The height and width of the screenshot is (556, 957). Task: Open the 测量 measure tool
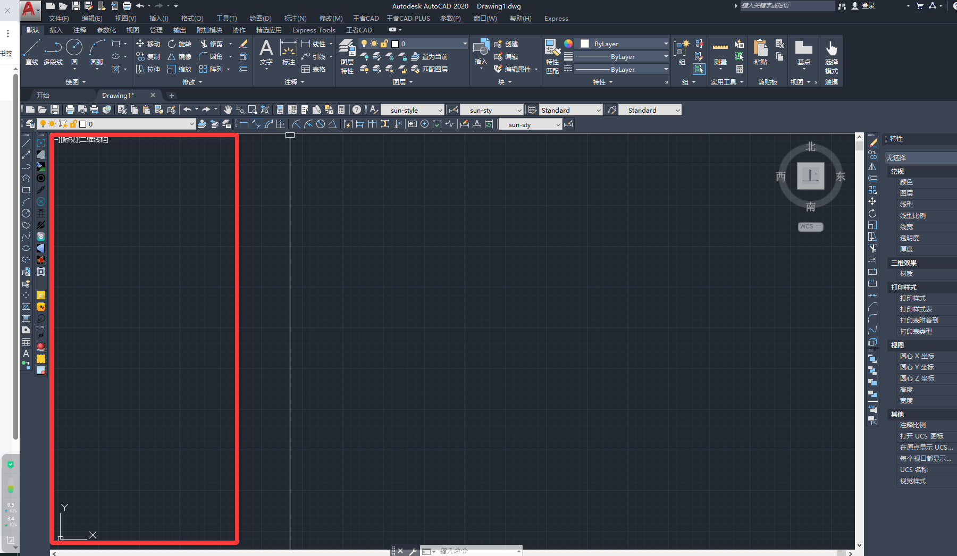click(720, 53)
